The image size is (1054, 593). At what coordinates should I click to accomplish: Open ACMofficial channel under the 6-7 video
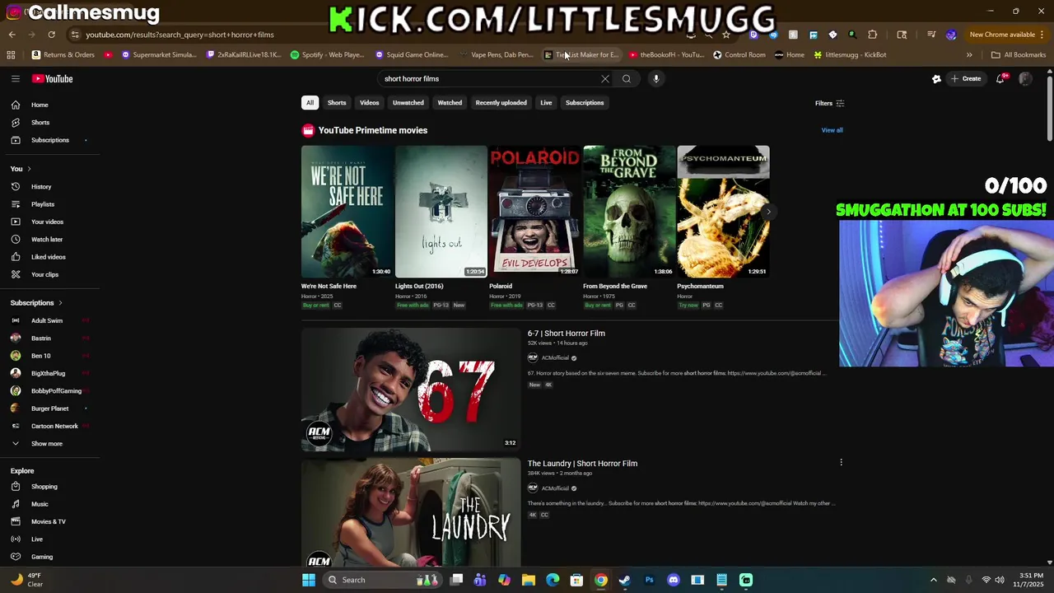pos(555,358)
